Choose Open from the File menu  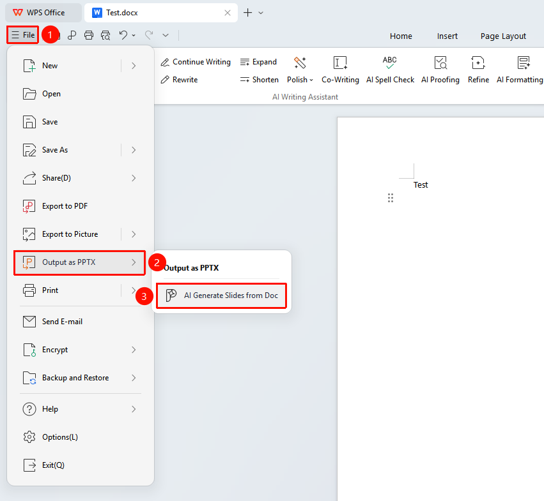click(79, 94)
